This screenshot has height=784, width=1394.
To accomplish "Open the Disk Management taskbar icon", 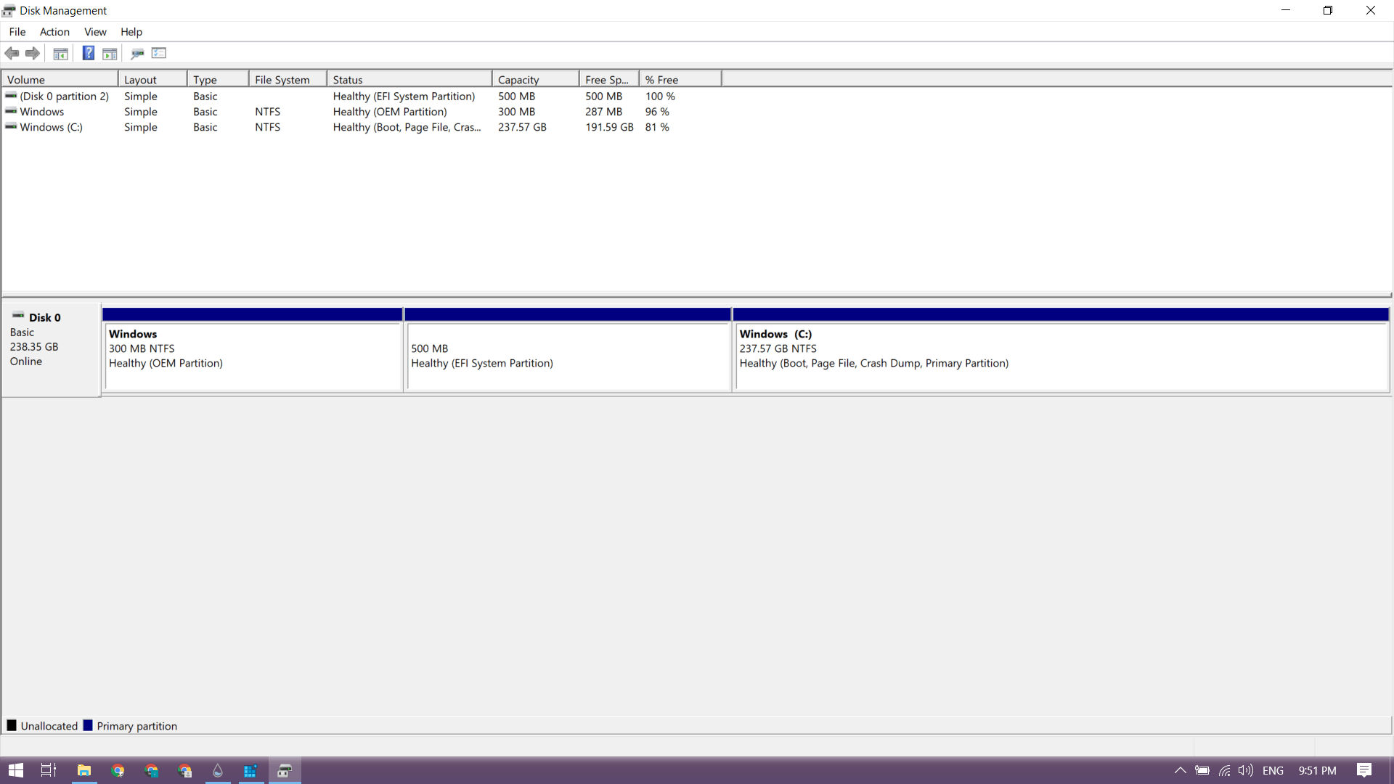I will tap(285, 771).
